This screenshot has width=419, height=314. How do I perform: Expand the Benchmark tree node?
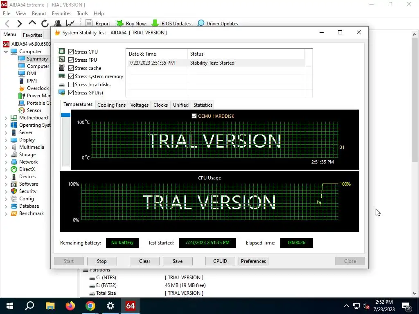coord(6,213)
